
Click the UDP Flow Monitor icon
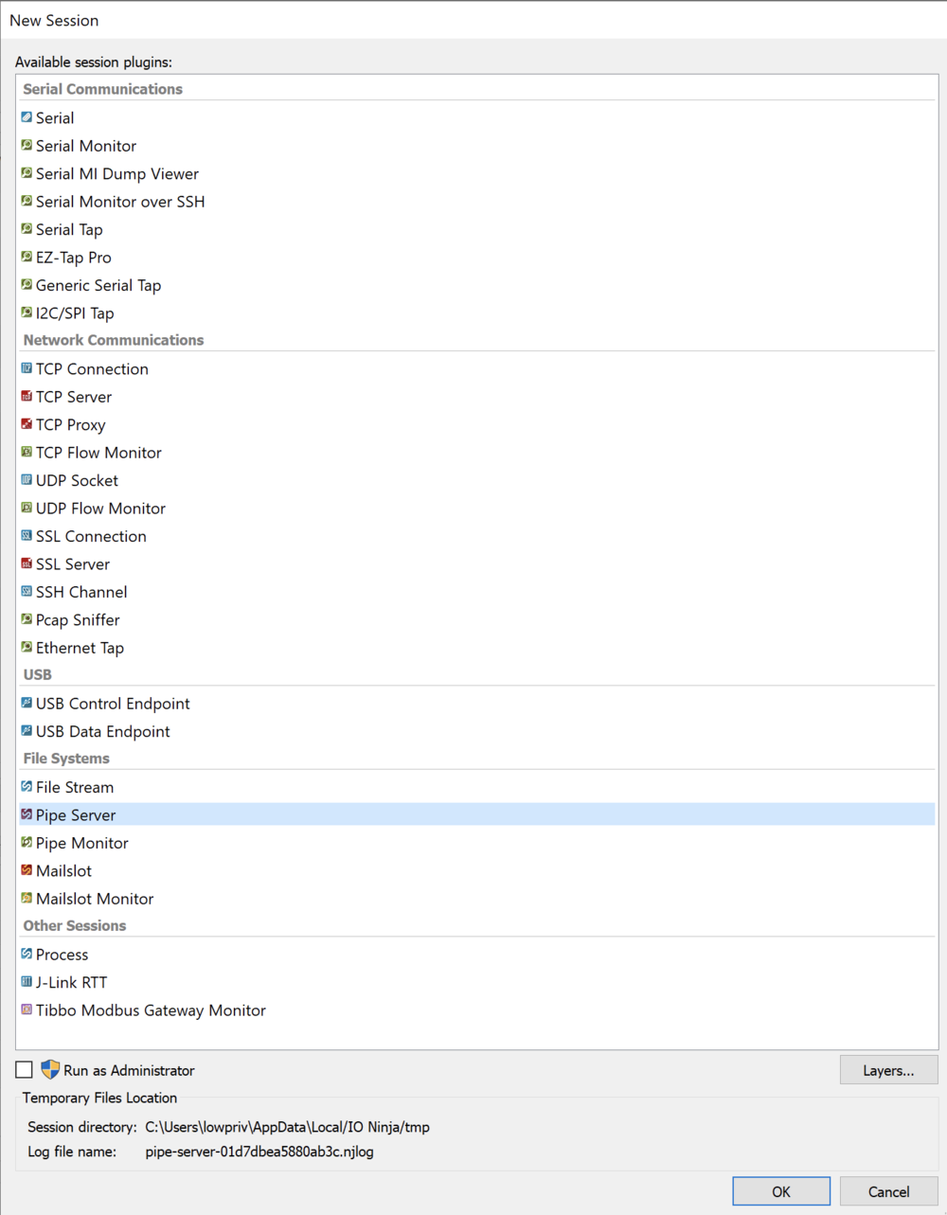click(27, 508)
